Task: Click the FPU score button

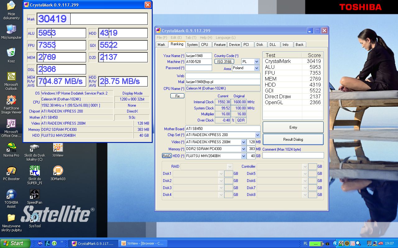Action: click(x=31, y=46)
